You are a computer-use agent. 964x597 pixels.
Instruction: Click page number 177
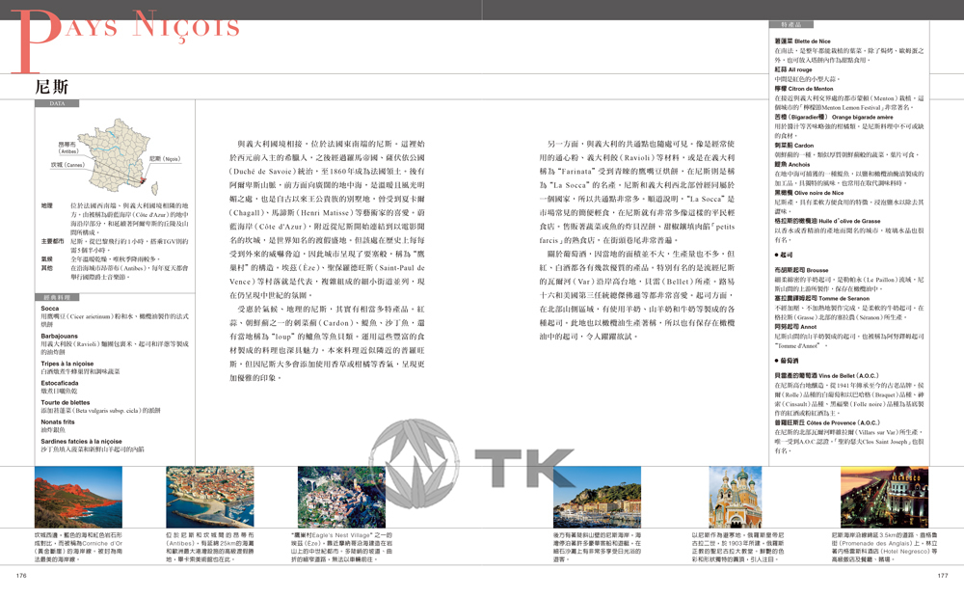(943, 576)
